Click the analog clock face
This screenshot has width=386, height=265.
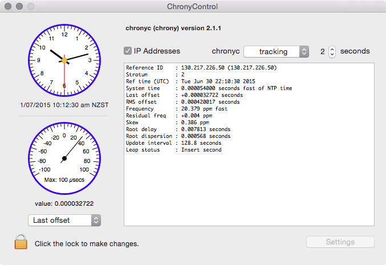click(64, 60)
